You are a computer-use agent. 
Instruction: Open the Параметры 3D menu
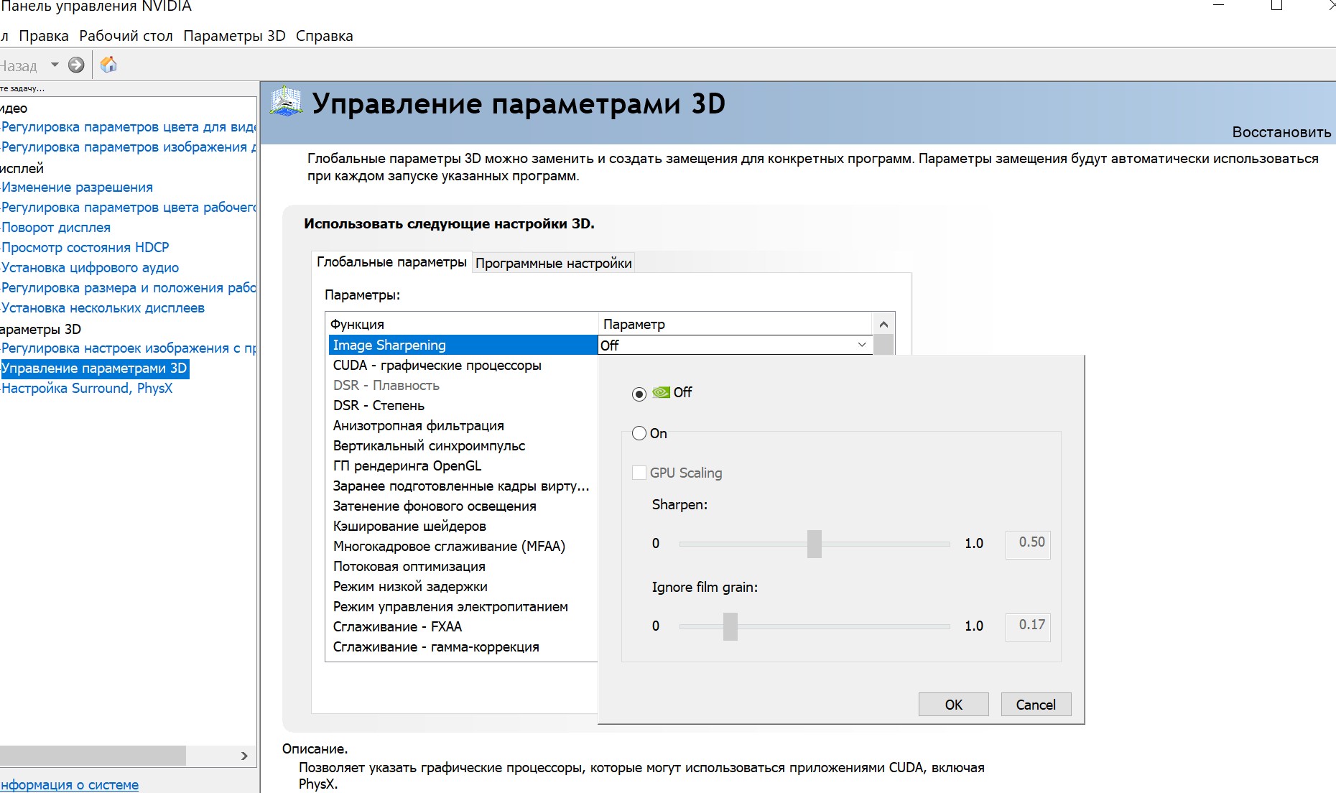pos(234,36)
